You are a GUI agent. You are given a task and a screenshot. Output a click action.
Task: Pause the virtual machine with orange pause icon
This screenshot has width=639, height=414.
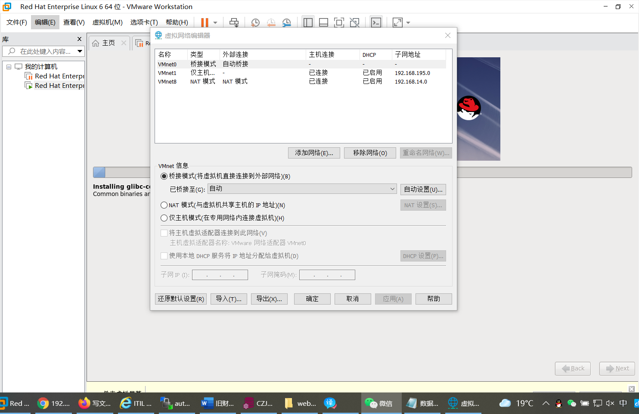(205, 22)
